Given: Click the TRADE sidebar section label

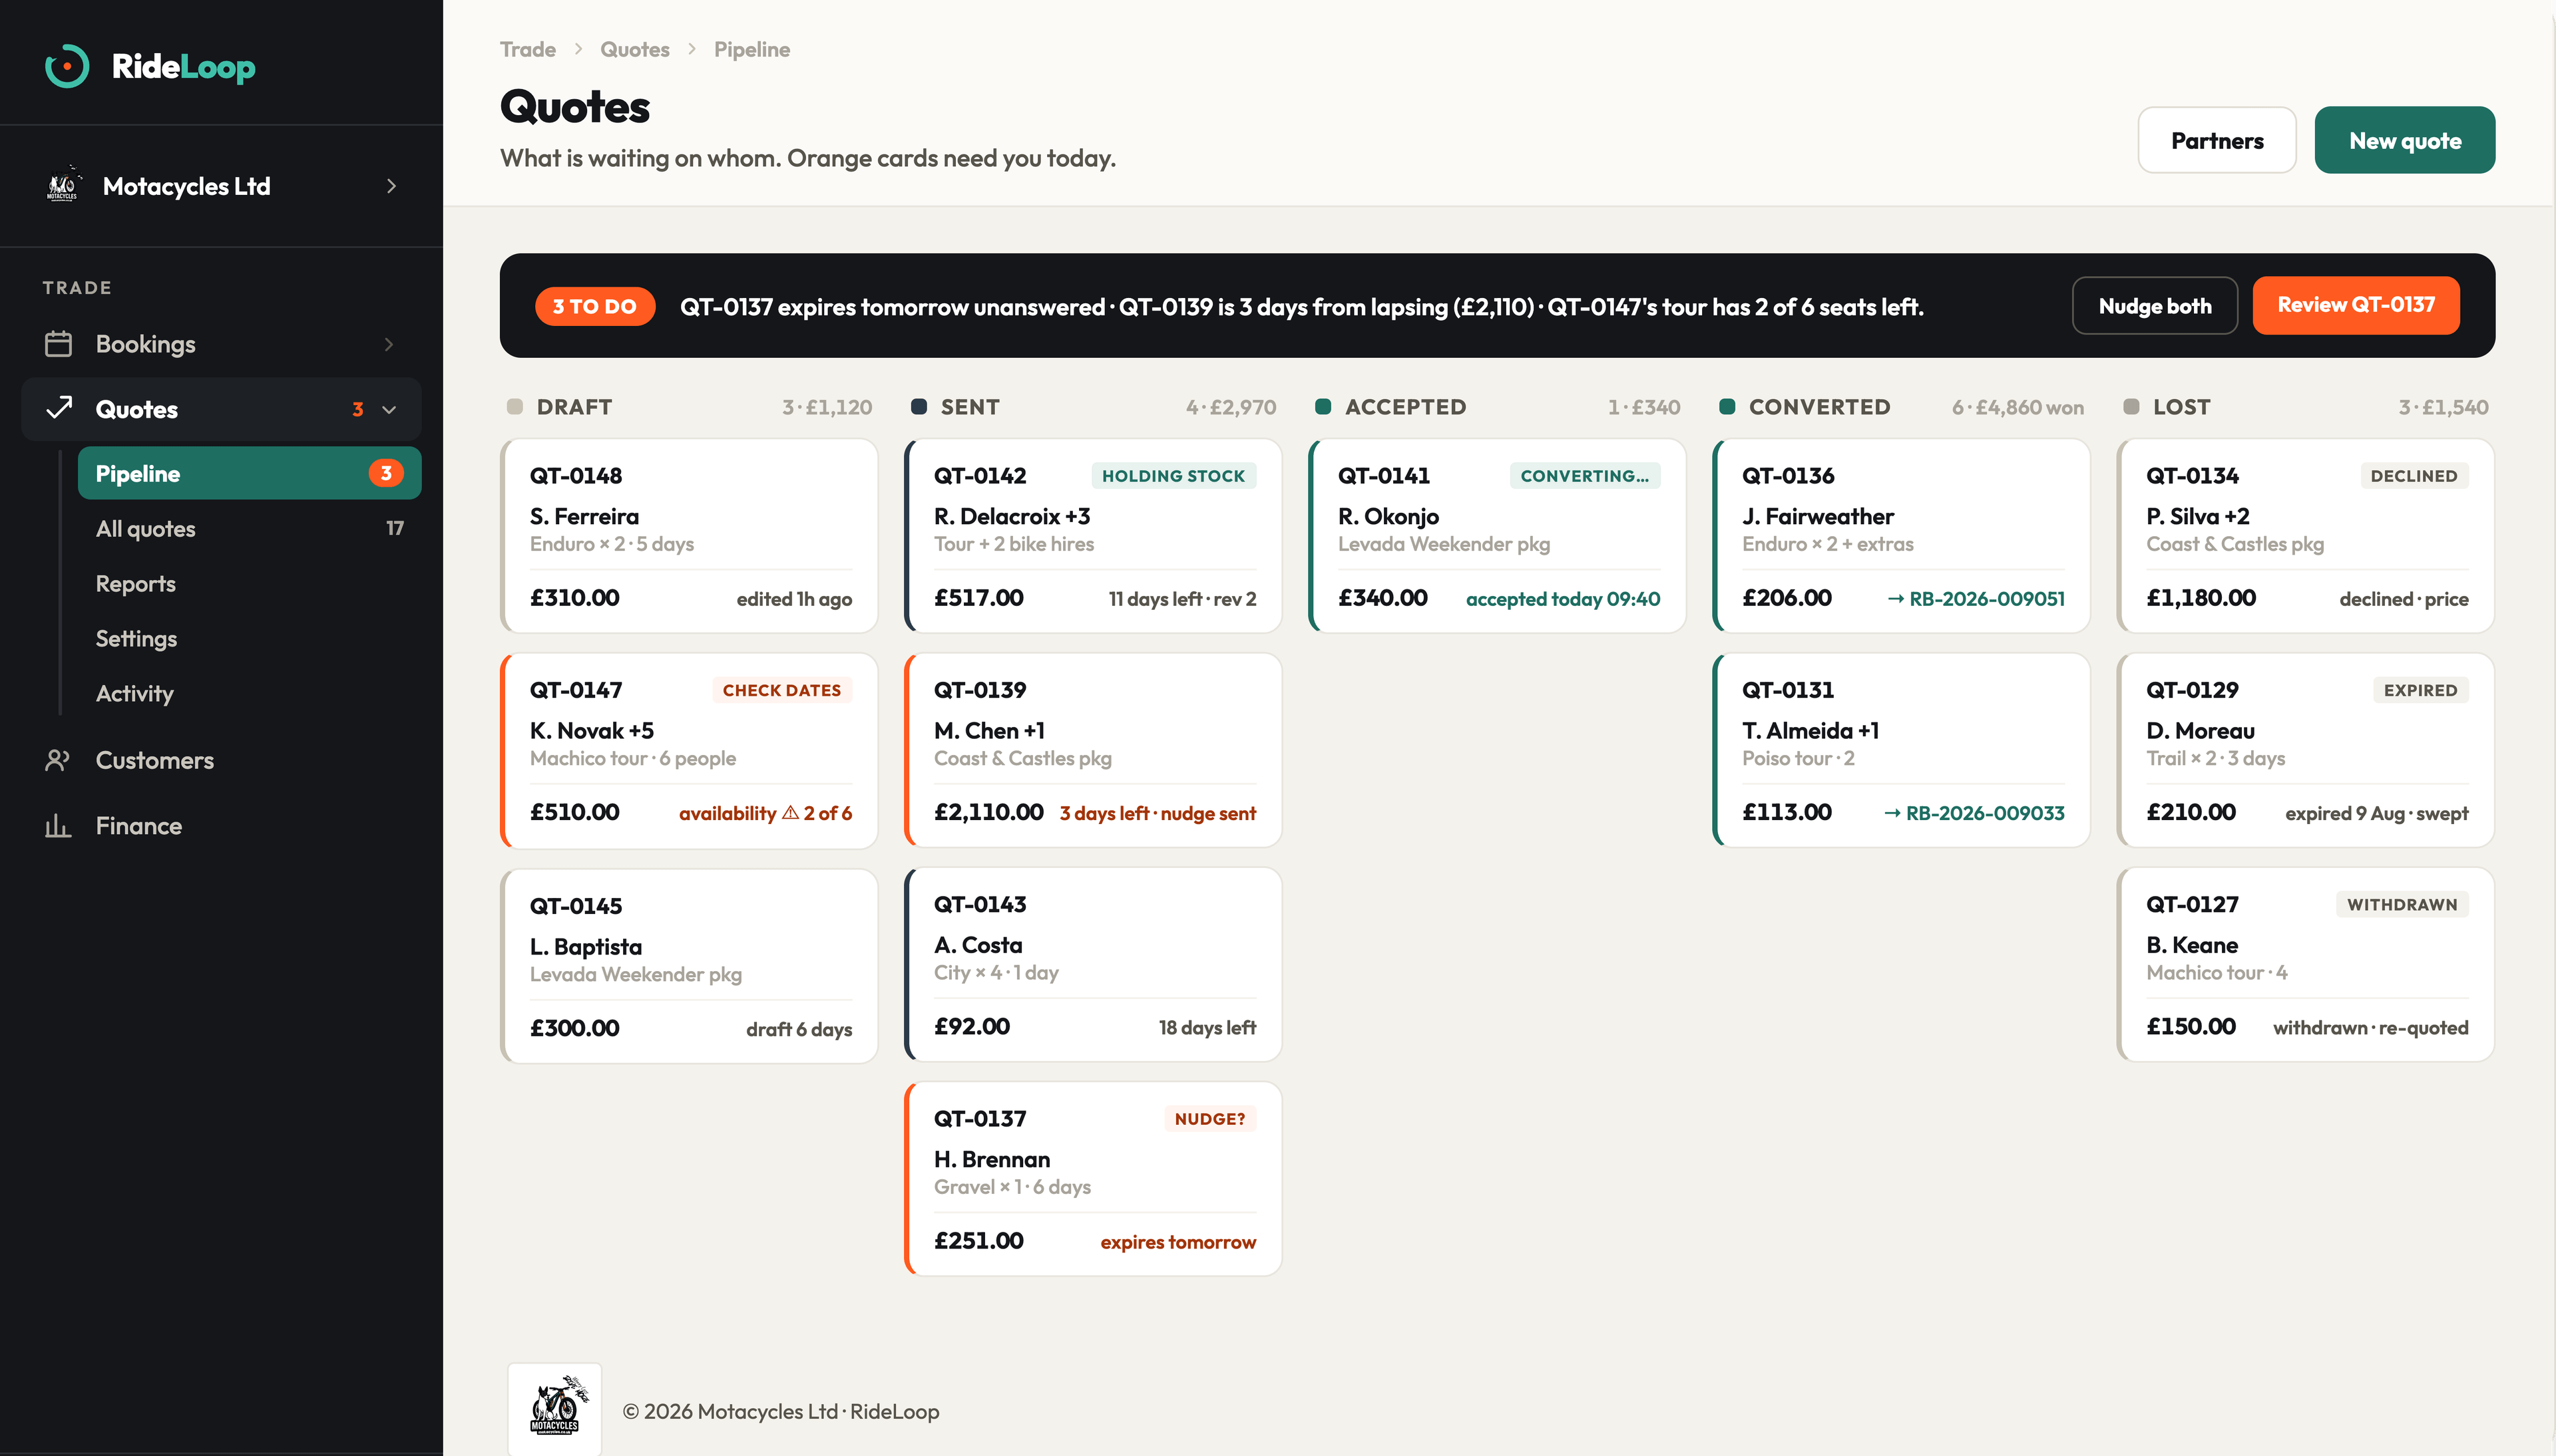Looking at the screenshot, I should 76,287.
